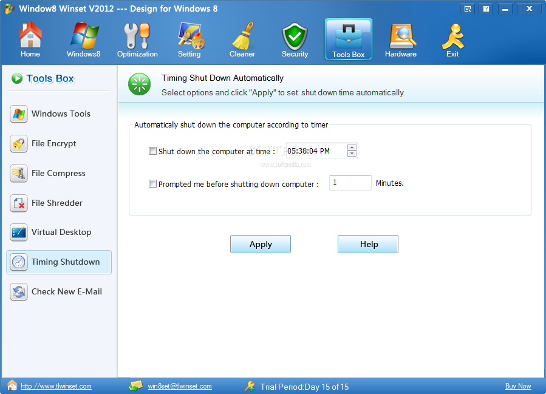Select Check New E-Mail label in sidebar

(67, 291)
